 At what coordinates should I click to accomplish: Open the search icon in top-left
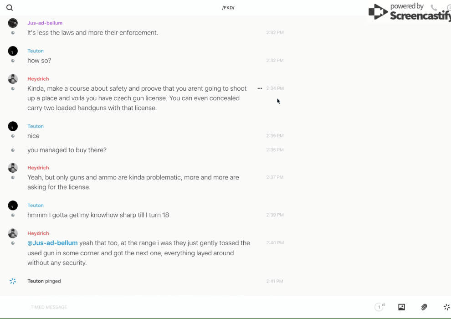[x=10, y=8]
